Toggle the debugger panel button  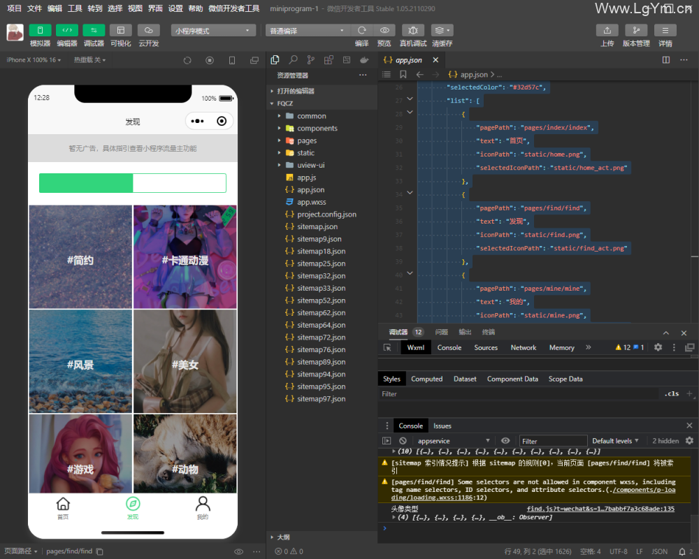pos(94,30)
